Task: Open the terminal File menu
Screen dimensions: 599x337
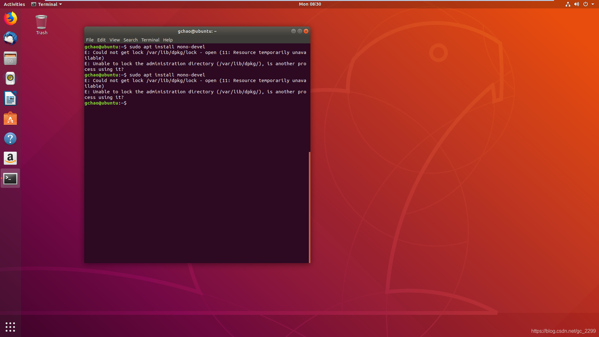Action: tap(90, 40)
